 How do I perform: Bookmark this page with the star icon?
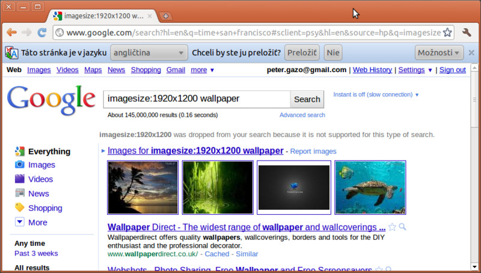click(447, 32)
